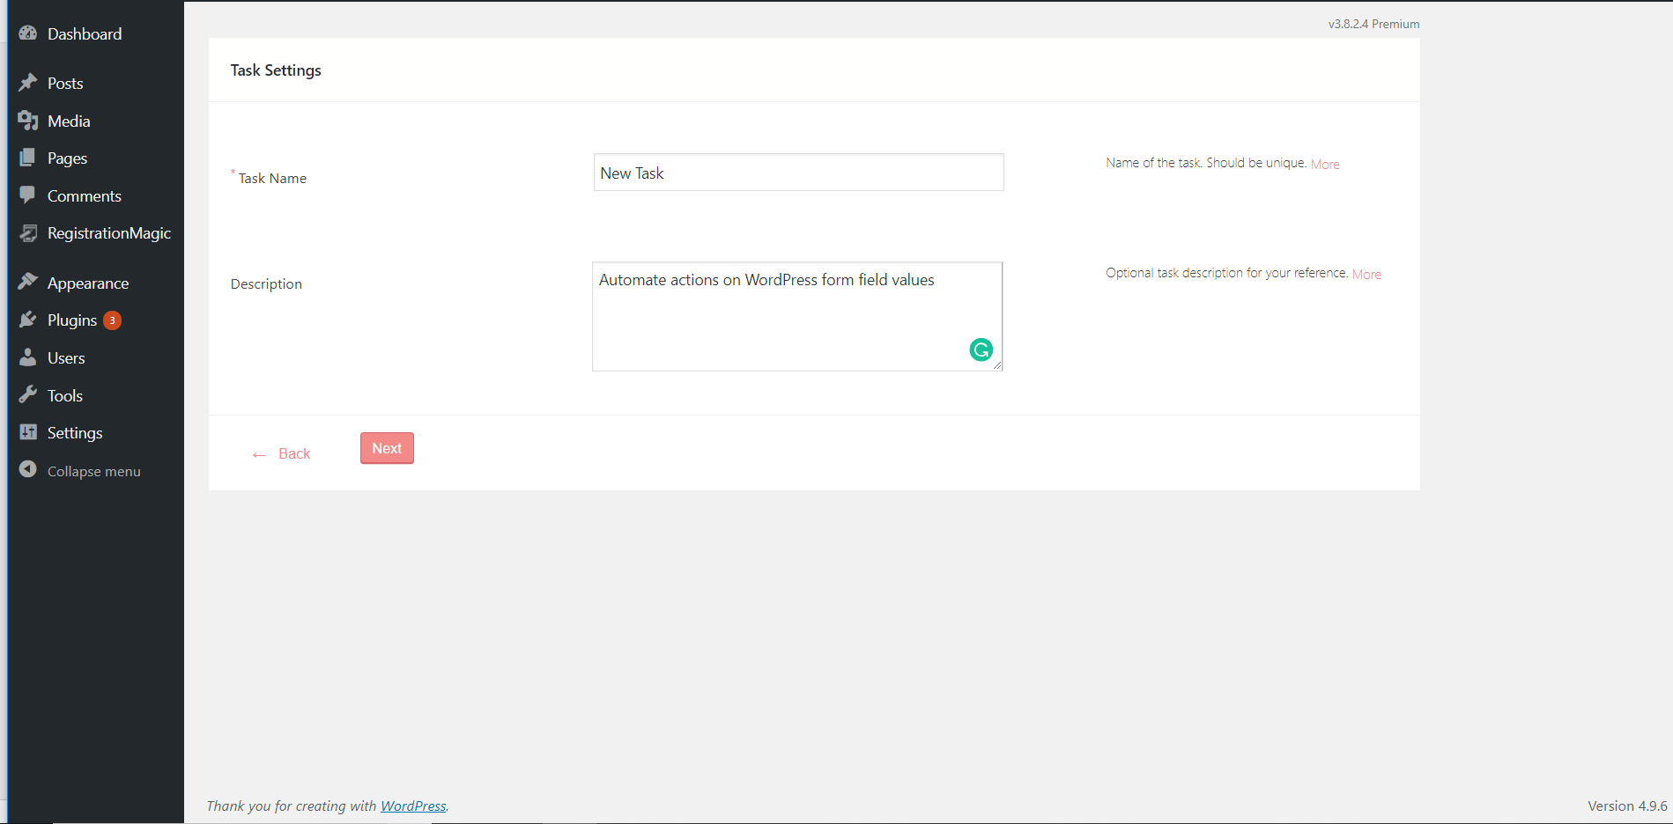Open the Plugins icon in sidebar
This screenshot has height=824, width=1673.
click(29, 320)
